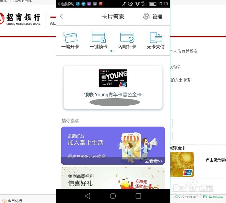Viewport: 226px width, 203px height.
Task: Click the 招商银行 logo on the webpage
Action: click(20, 19)
